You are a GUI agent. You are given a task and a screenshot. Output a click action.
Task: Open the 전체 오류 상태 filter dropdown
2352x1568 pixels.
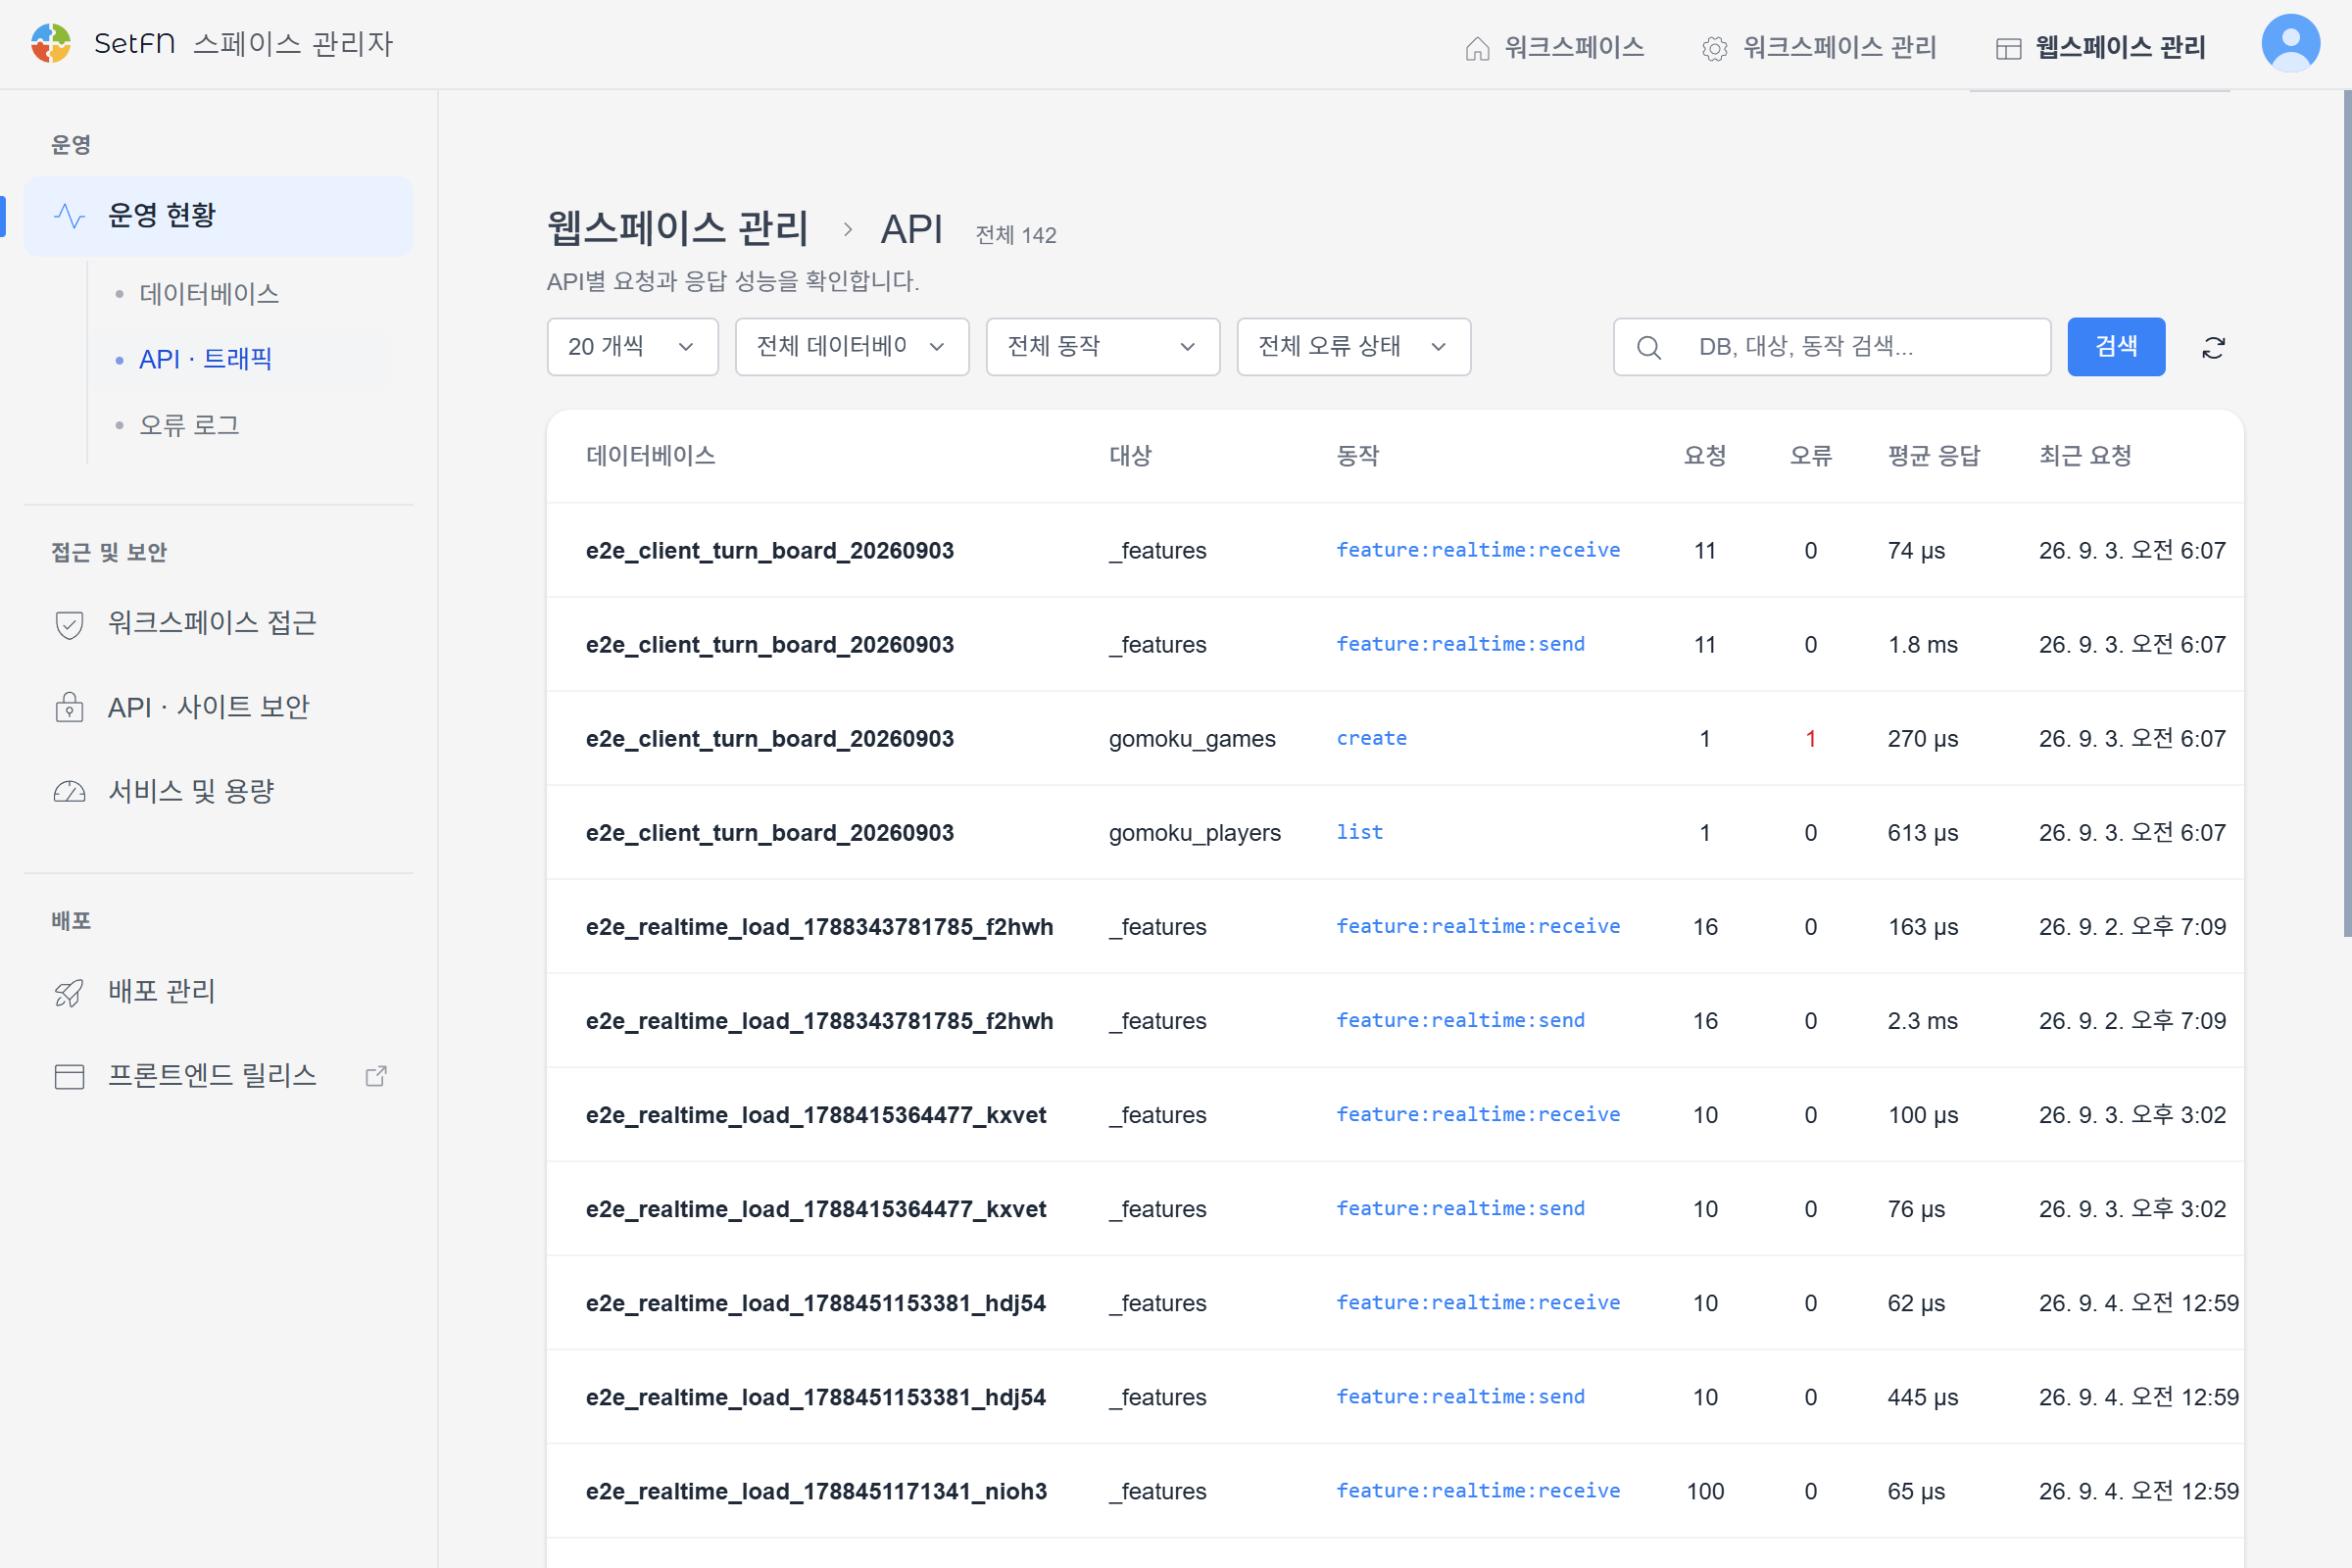1354,347
